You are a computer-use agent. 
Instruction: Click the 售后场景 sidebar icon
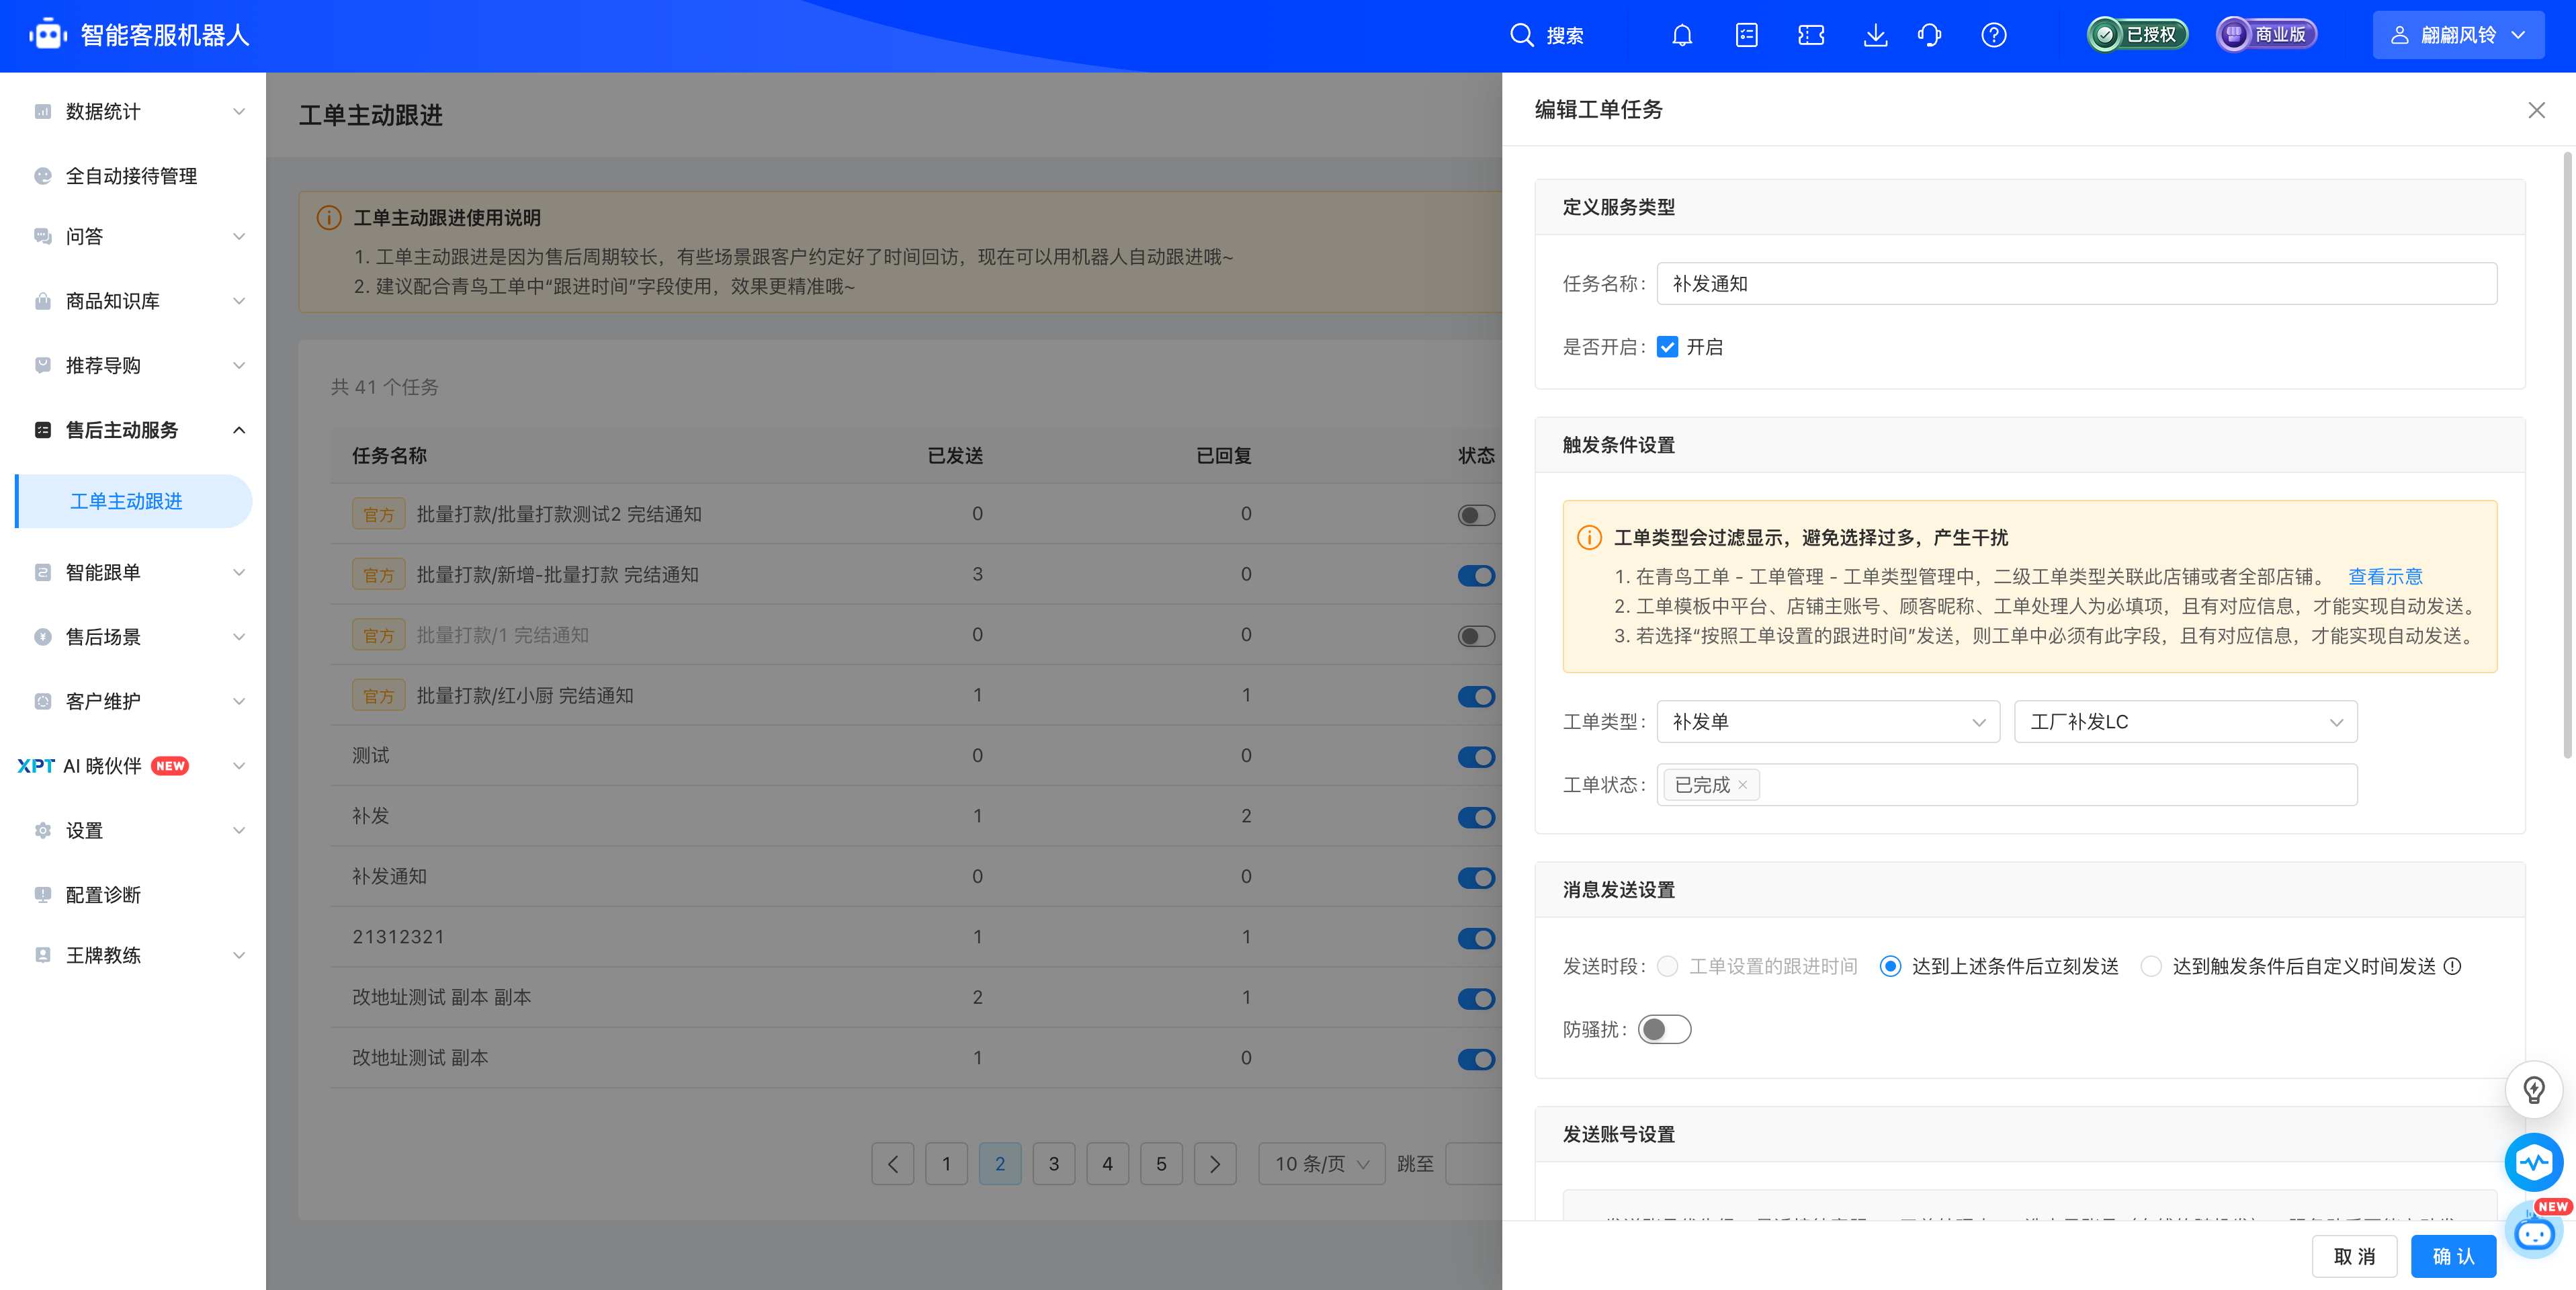coord(42,637)
